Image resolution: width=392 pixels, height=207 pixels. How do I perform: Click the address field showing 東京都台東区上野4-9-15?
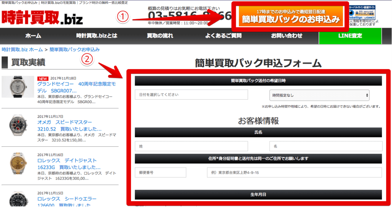click(x=294, y=173)
